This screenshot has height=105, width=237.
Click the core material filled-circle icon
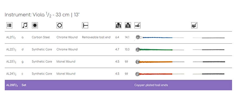(x=35, y=25)
